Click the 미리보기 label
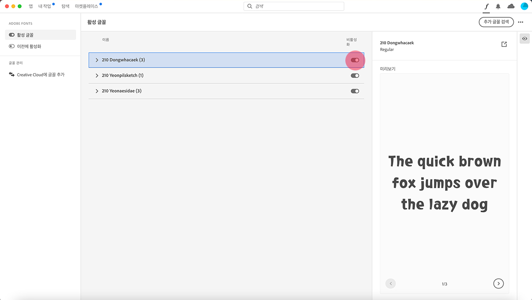 [387, 69]
